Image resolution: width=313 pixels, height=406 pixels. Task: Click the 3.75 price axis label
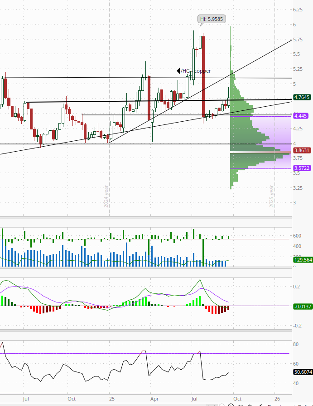(298, 158)
